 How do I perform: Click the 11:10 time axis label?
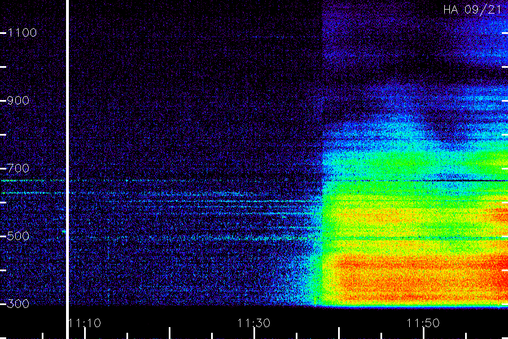point(85,323)
